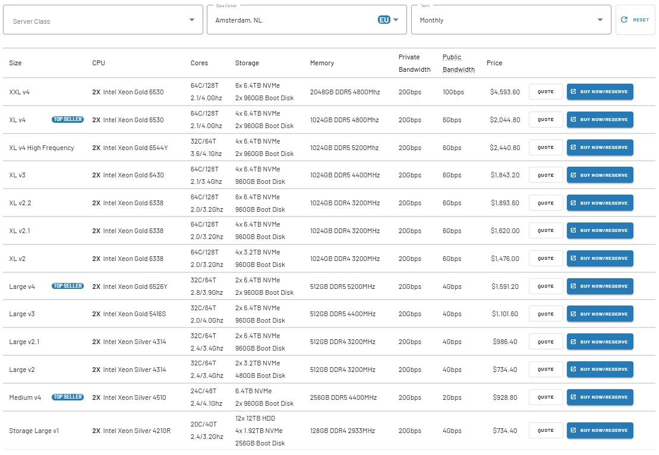Click external-link icon on XXL v4 Buy Now button
This screenshot has height=455, width=659.
(x=573, y=91)
